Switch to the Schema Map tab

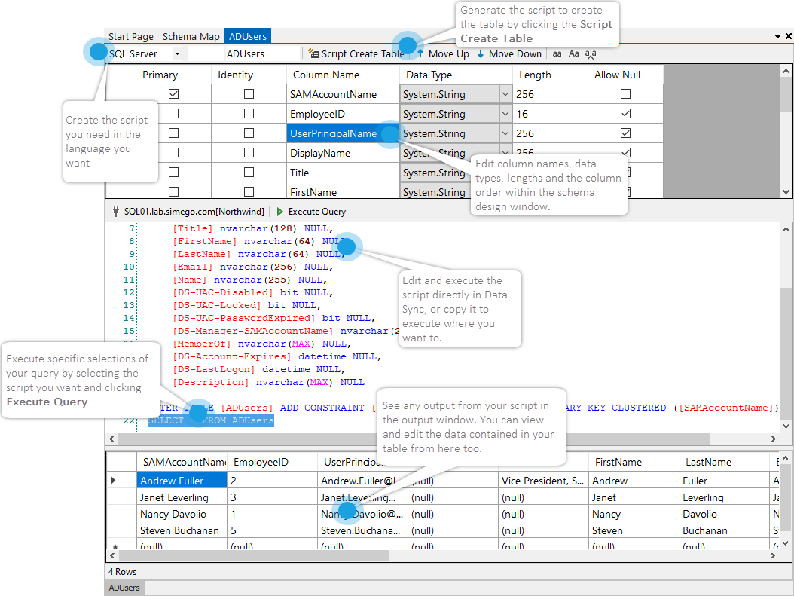191,36
